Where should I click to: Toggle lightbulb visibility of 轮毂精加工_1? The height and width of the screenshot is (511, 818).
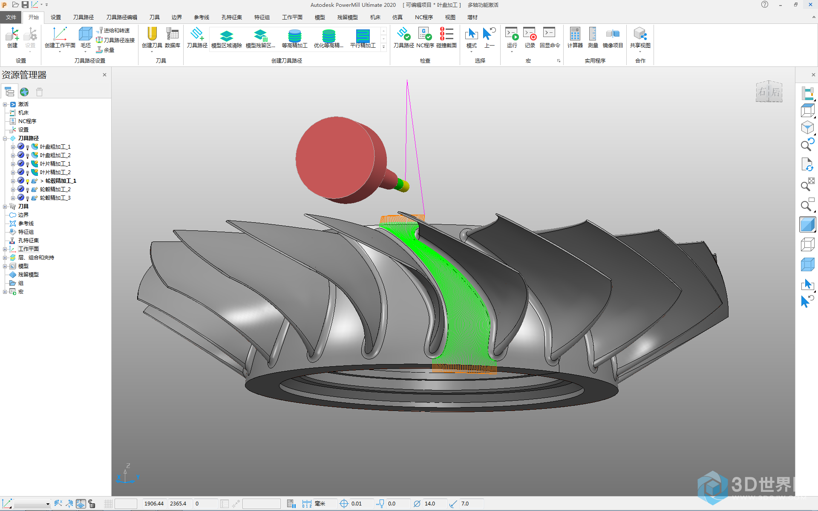[x=28, y=181]
